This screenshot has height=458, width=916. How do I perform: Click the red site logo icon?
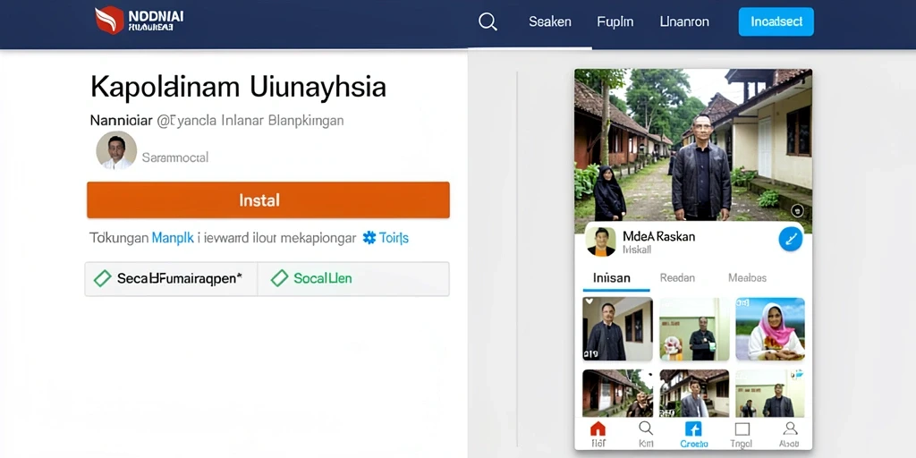(109, 20)
